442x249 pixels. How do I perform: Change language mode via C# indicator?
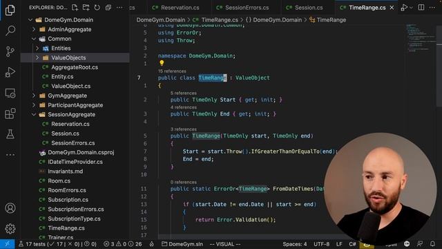coord(353,244)
